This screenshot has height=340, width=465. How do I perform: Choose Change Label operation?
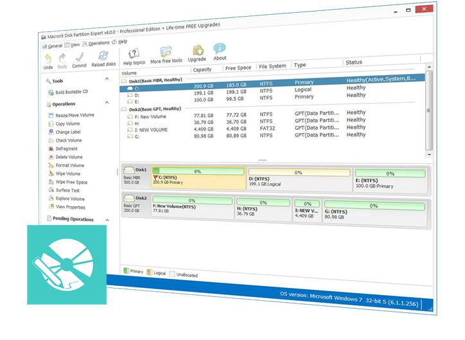[x=64, y=132]
